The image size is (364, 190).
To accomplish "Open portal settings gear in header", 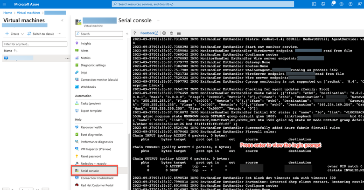I will pyautogui.click(x=341, y=4).
